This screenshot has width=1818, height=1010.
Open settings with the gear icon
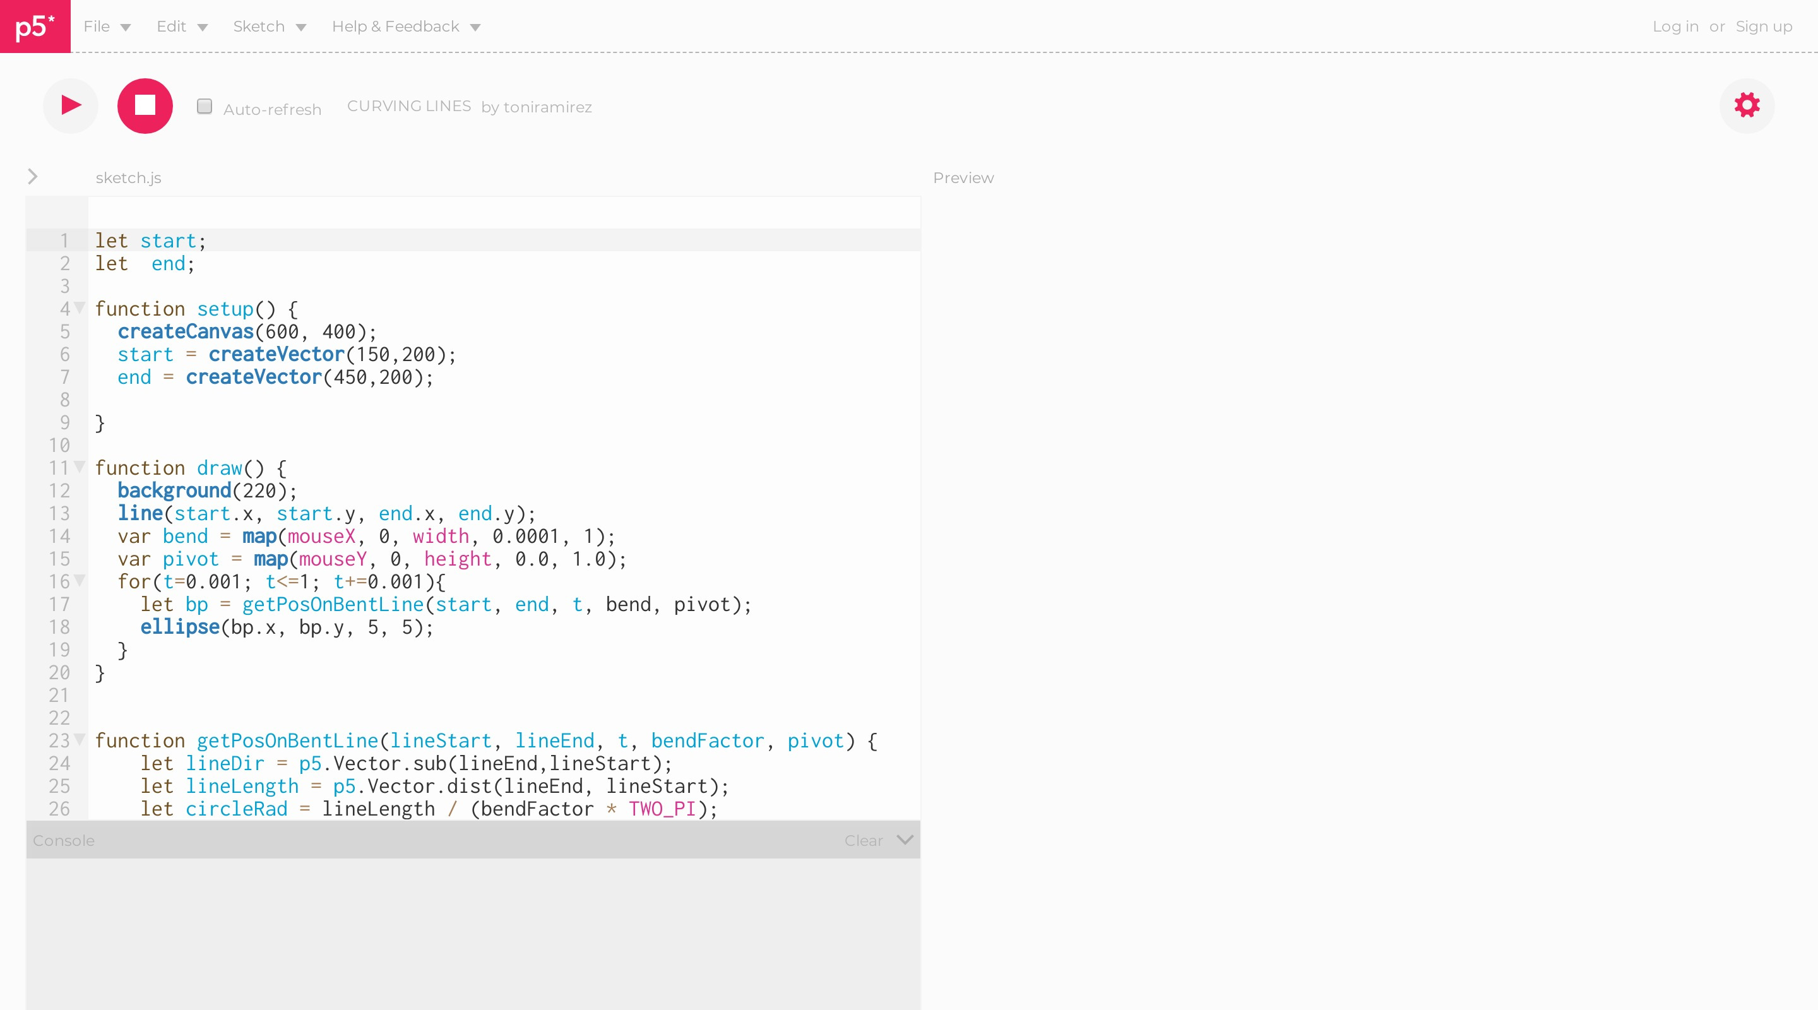click(1747, 105)
